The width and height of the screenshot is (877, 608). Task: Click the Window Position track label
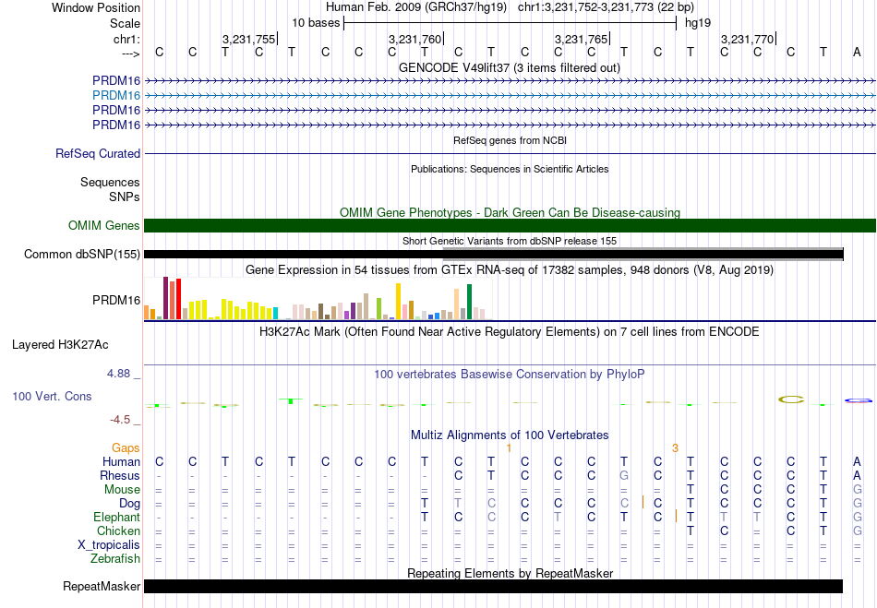pyautogui.click(x=96, y=7)
